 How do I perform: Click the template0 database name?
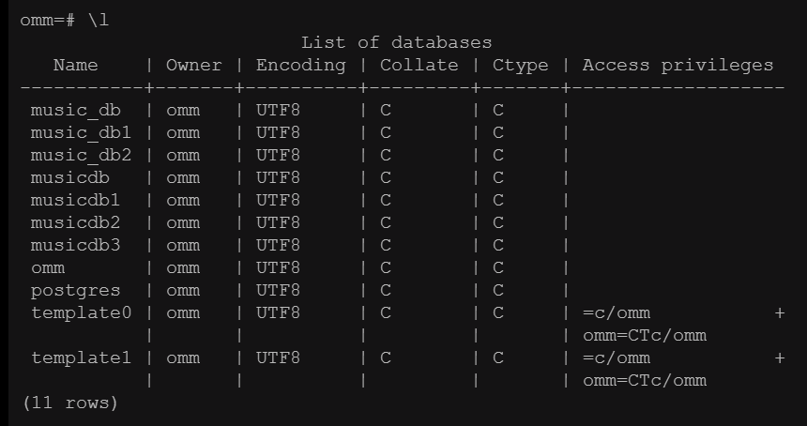click(82, 312)
